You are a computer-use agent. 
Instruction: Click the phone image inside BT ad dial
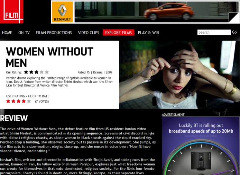(201, 160)
